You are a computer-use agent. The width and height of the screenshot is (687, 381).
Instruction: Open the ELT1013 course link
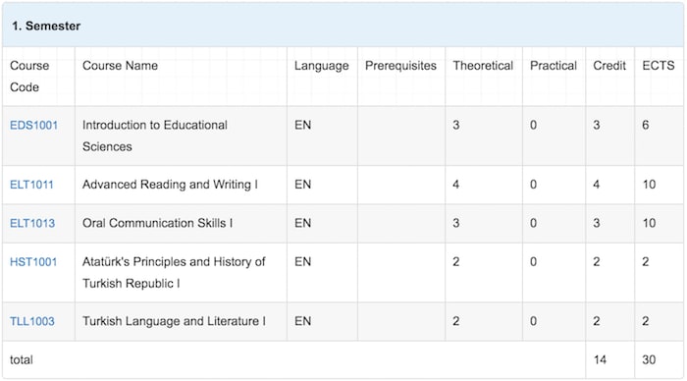click(x=32, y=223)
